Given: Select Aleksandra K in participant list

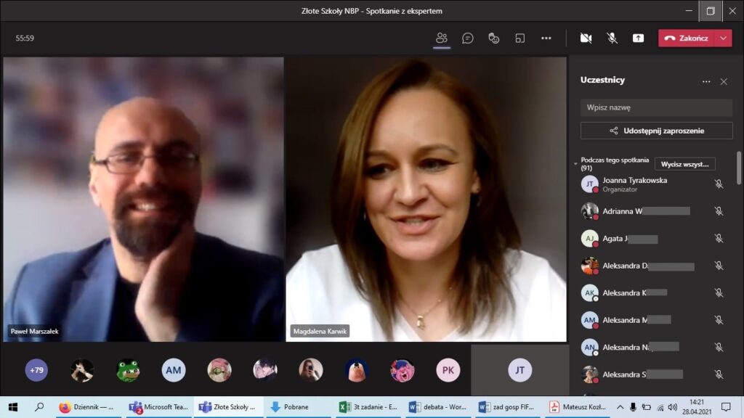Looking at the screenshot, I should [x=654, y=293].
